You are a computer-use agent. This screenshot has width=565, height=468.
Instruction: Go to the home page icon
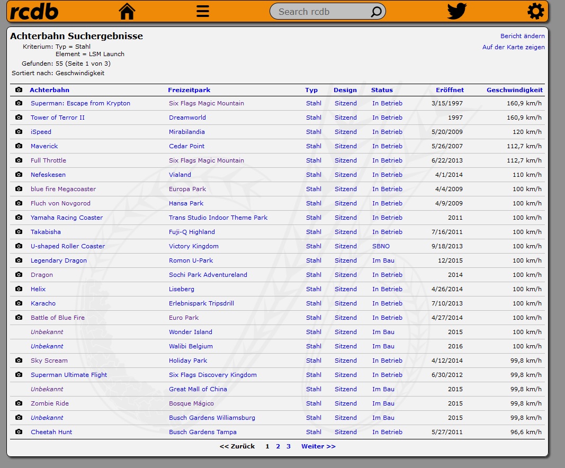(x=127, y=11)
